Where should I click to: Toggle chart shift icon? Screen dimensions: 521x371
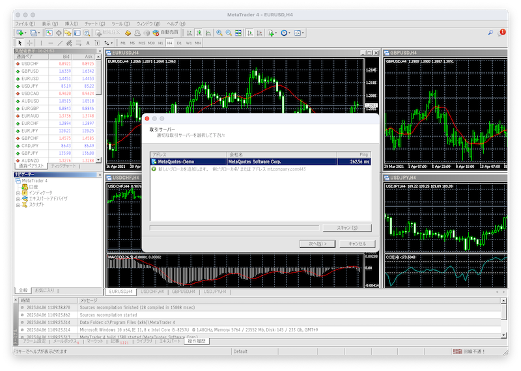pos(259,33)
